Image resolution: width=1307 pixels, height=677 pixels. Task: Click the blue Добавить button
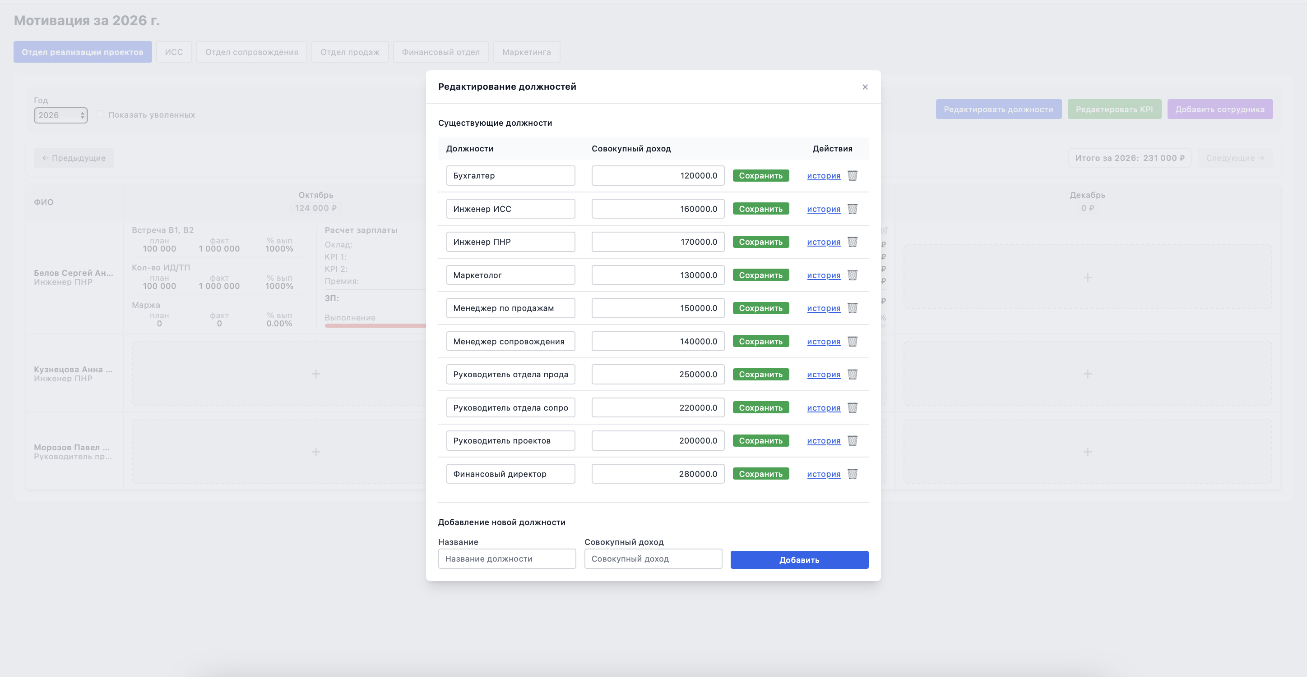coord(799,560)
